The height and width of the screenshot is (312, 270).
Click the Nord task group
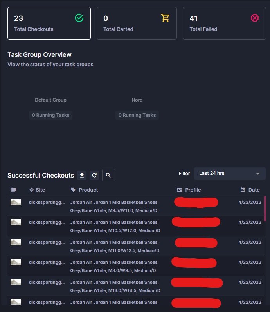click(137, 100)
